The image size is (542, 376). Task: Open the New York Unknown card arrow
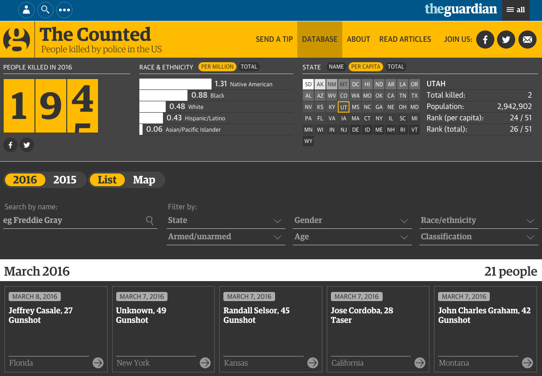click(x=205, y=362)
